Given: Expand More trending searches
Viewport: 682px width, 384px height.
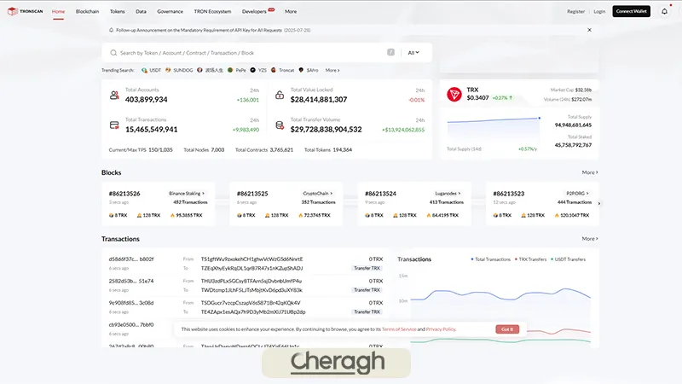Looking at the screenshot, I should pos(332,70).
